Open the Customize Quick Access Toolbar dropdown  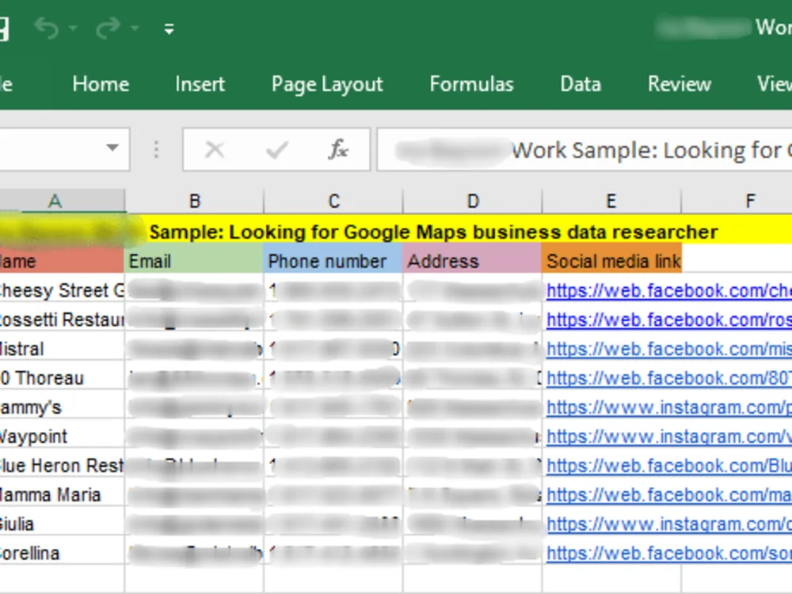[169, 28]
